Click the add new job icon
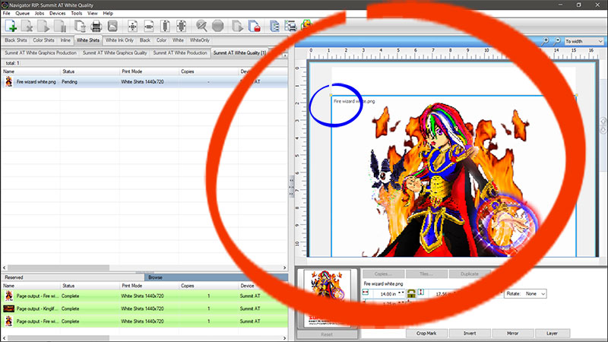The height and width of the screenshot is (342, 608). 12,26
